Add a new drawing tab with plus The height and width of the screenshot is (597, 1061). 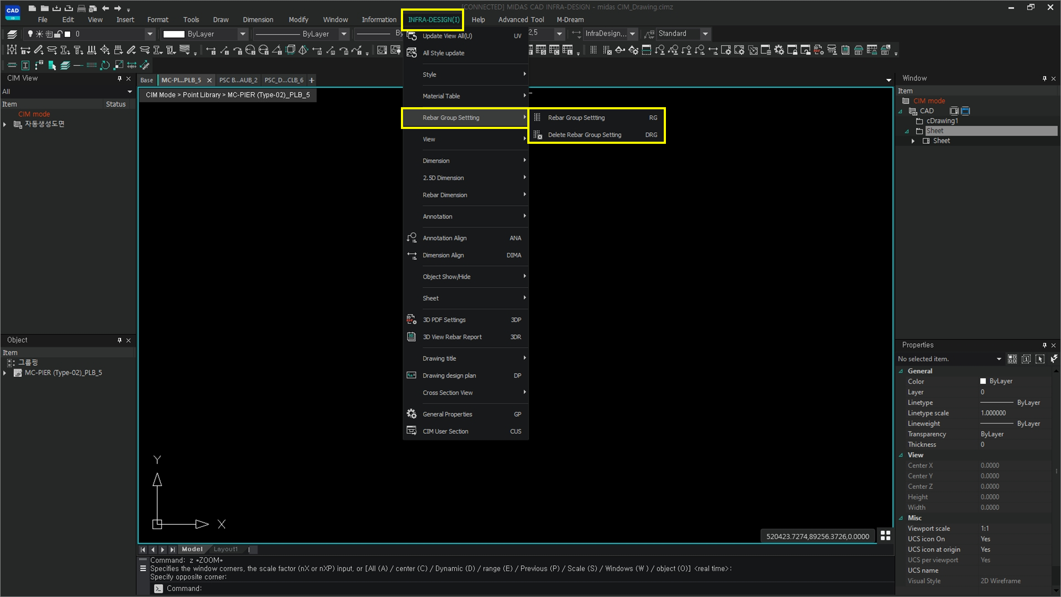click(x=312, y=80)
